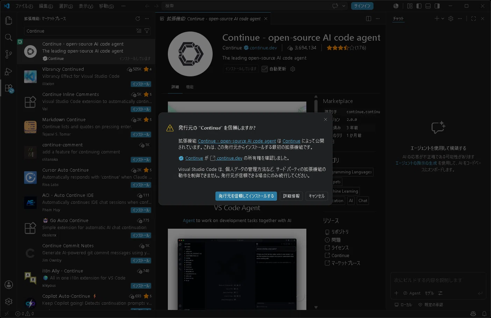
Task: Open the 表示(V) menu
Action: (x=86, y=6)
